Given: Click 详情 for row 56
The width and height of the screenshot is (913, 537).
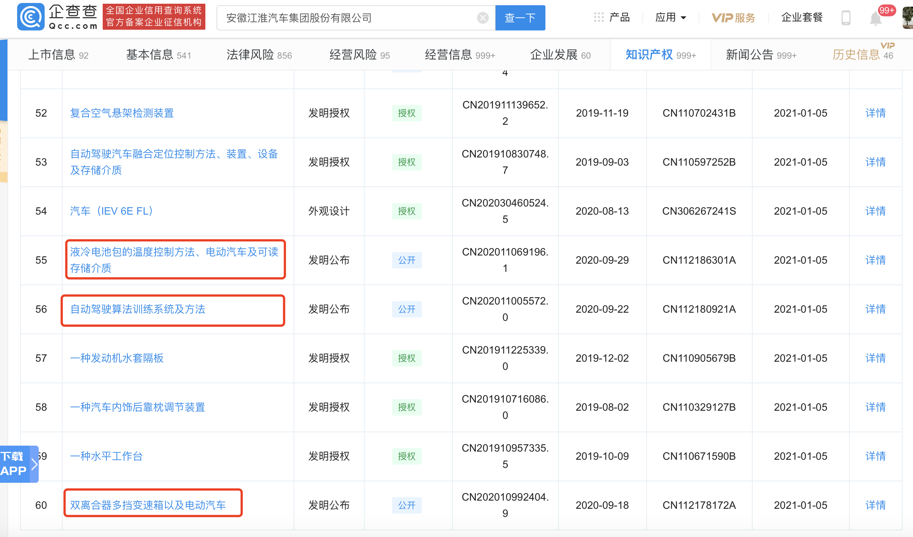Looking at the screenshot, I should (875, 309).
